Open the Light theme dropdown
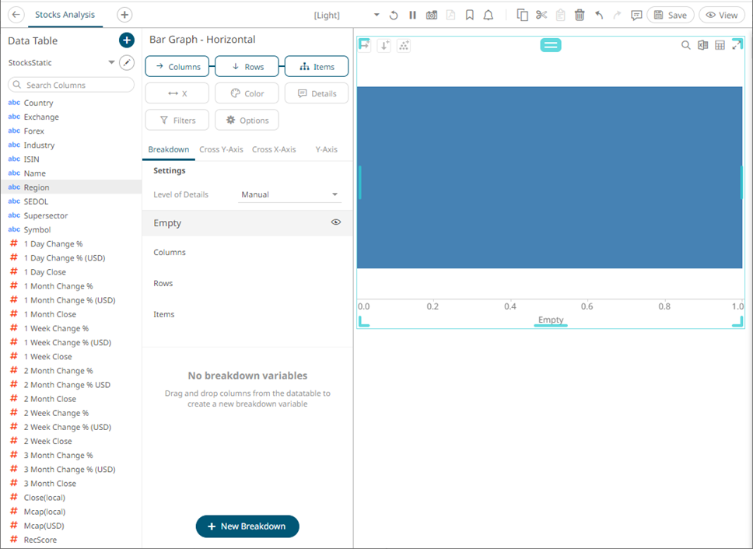The height and width of the screenshot is (549, 753). tap(376, 15)
